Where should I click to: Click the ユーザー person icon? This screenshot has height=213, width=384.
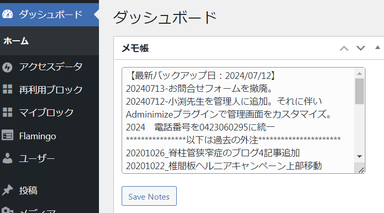coord(8,158)
